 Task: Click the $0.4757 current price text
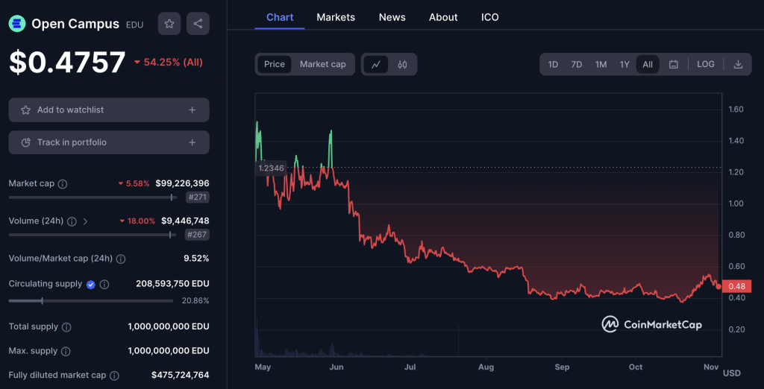point(67,63)
